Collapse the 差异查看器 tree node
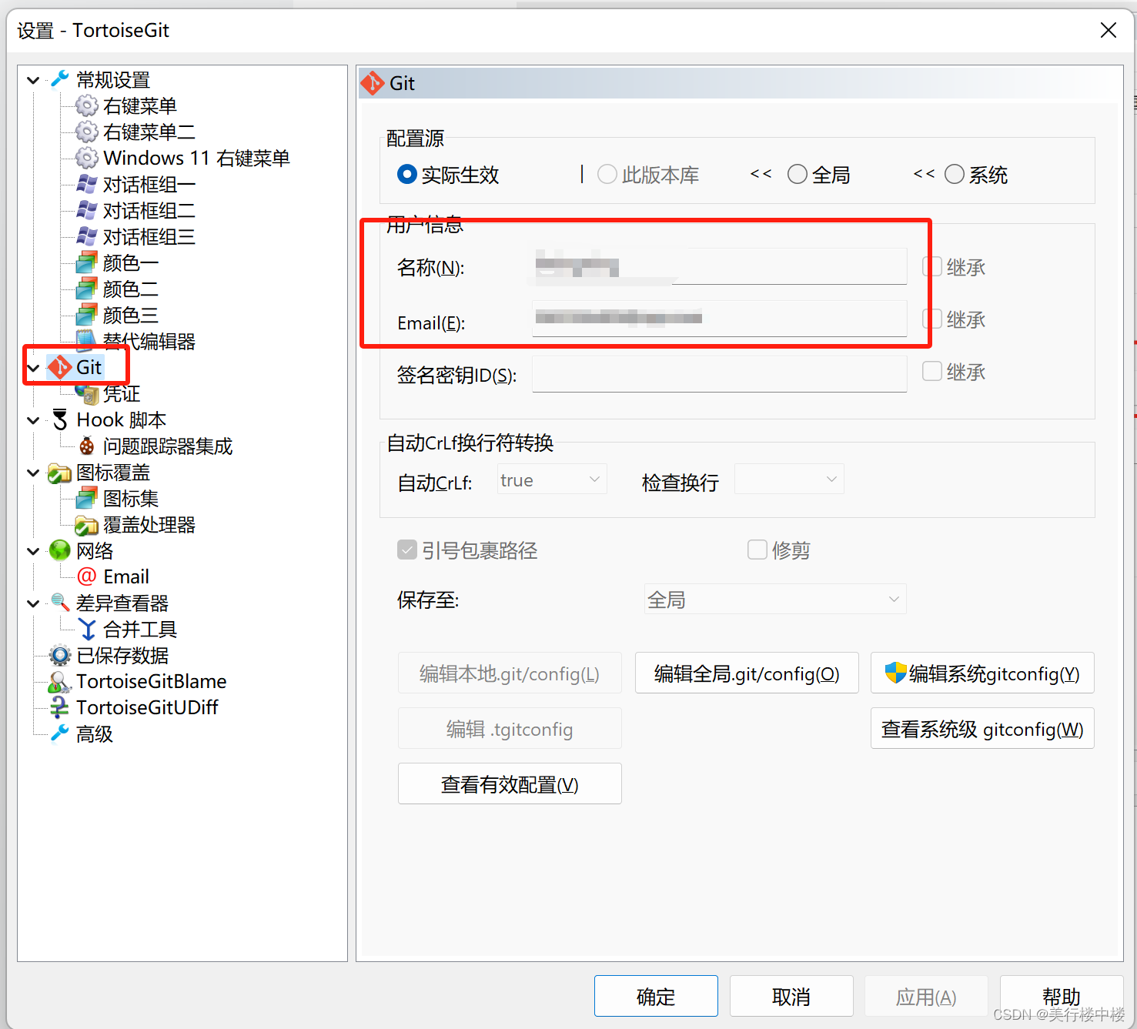The width and height of the screenshot is (1137, 1029). click(x=33, y=603)
